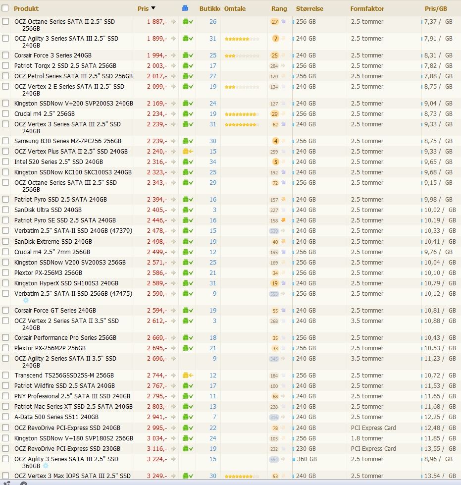Click the "3.5 tommer" cell for OCZ Agility 2
This screenshot has width=461, height=485.
pos(367,359)
